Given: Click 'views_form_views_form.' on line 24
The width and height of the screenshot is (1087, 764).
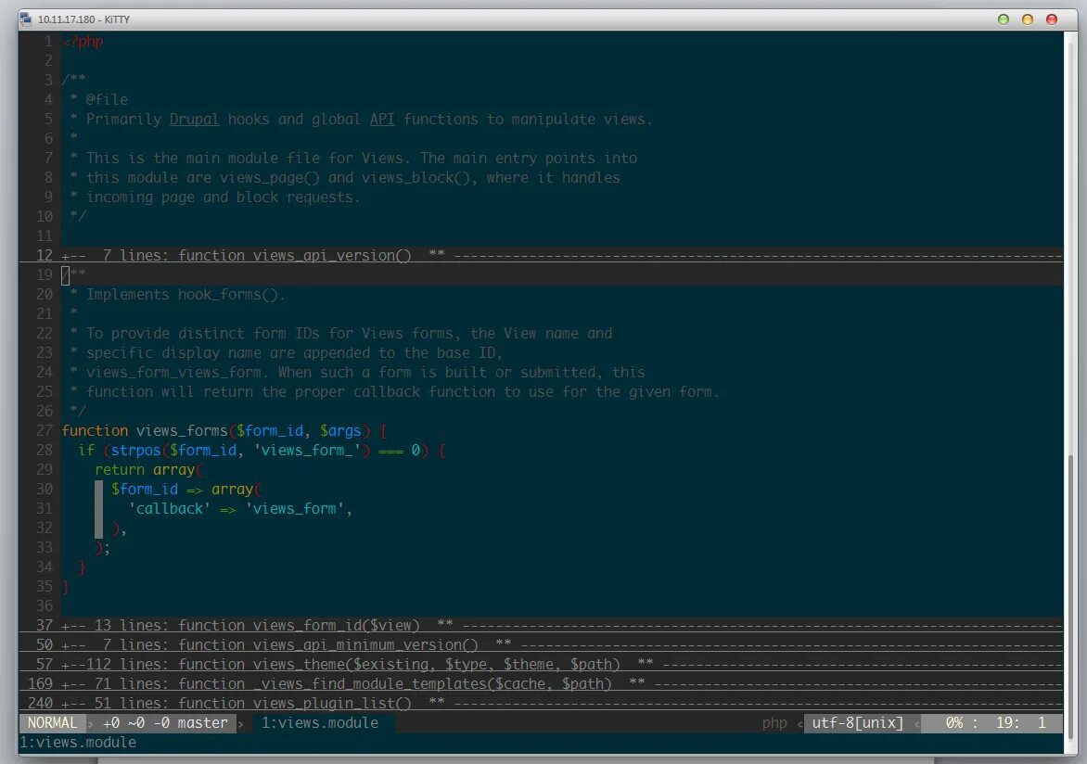Looking at the screenshot, I should click(177, 373).
